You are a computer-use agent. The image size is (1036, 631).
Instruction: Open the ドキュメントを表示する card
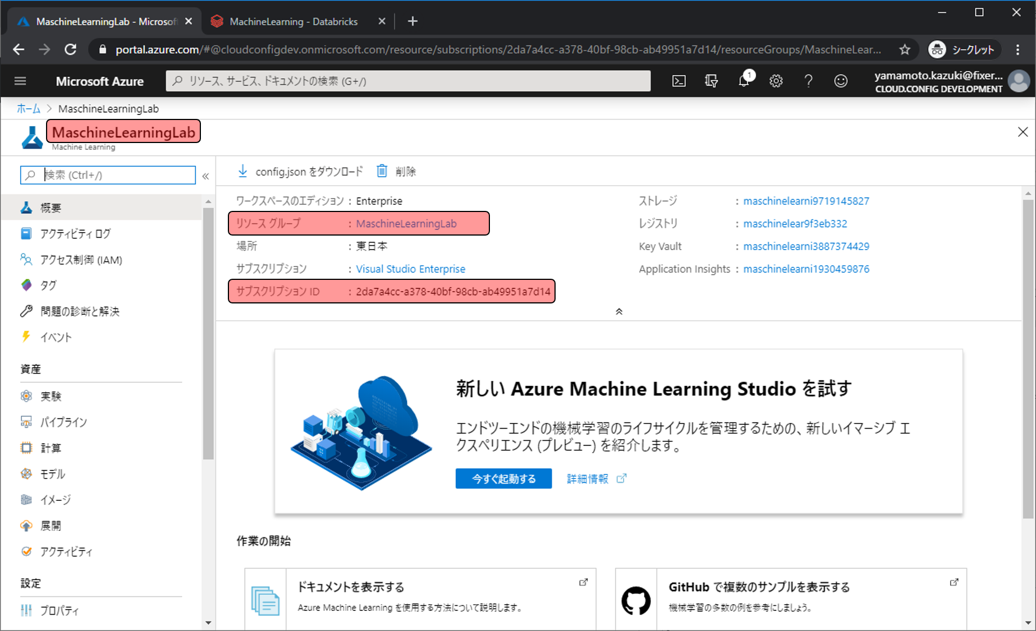click(x=420, y=599)
